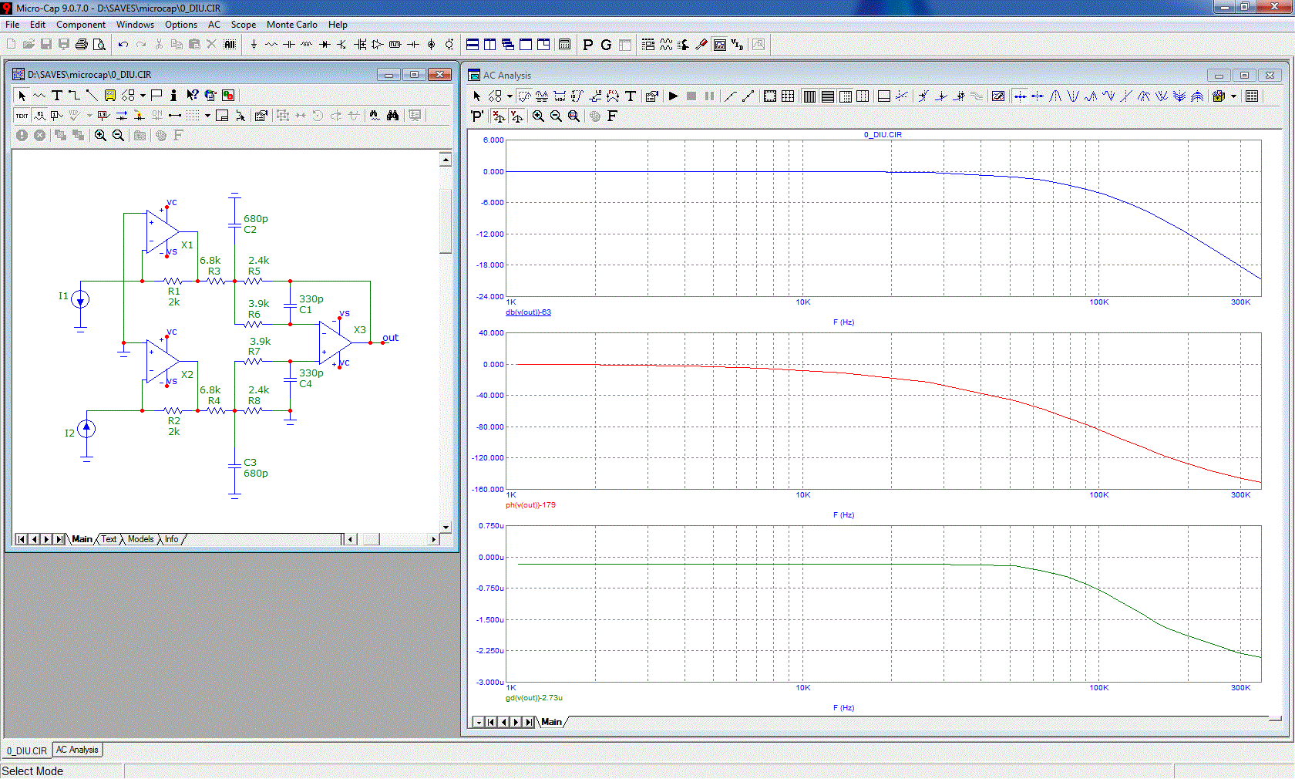The width and height of the screenshot is (1295, 779).
Task: Select the AC Analysis window tab at bottom
Action: tap(77, 750)
